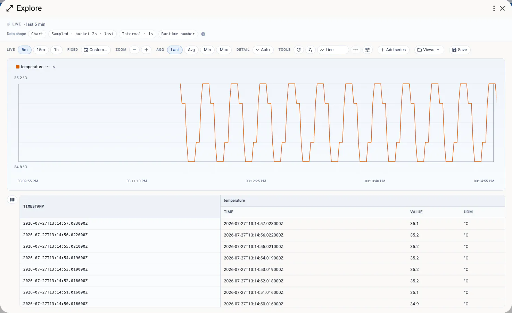
Task: Click the 35.2 °C axis label
Action: tap(20, 78)
